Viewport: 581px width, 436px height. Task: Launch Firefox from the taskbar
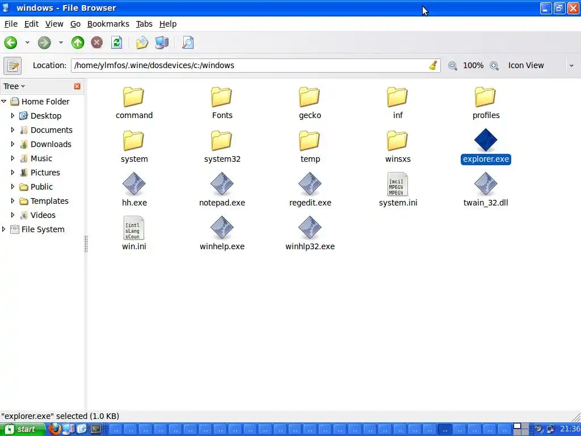click(55, 429)
